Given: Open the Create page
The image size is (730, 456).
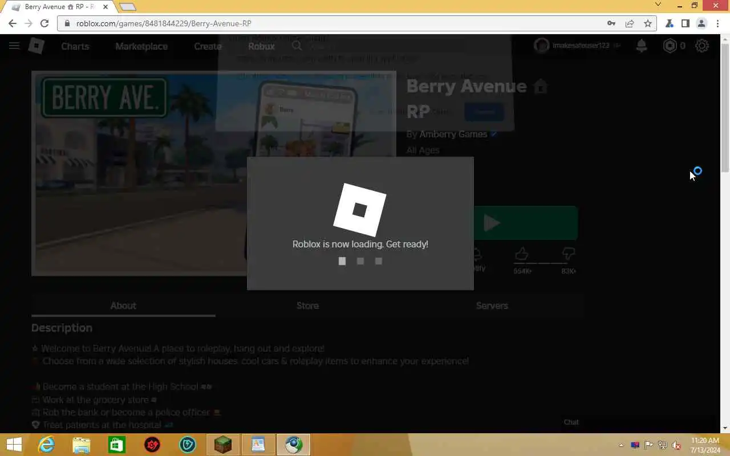Looking at the screenshot, I should click(x=208, y=46).
